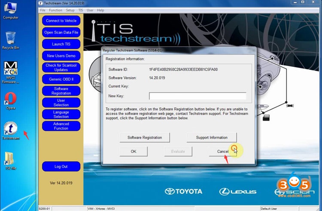Click Open Scan Data File button
This screenshot has height=211, width=322.
tap(61, 33)
